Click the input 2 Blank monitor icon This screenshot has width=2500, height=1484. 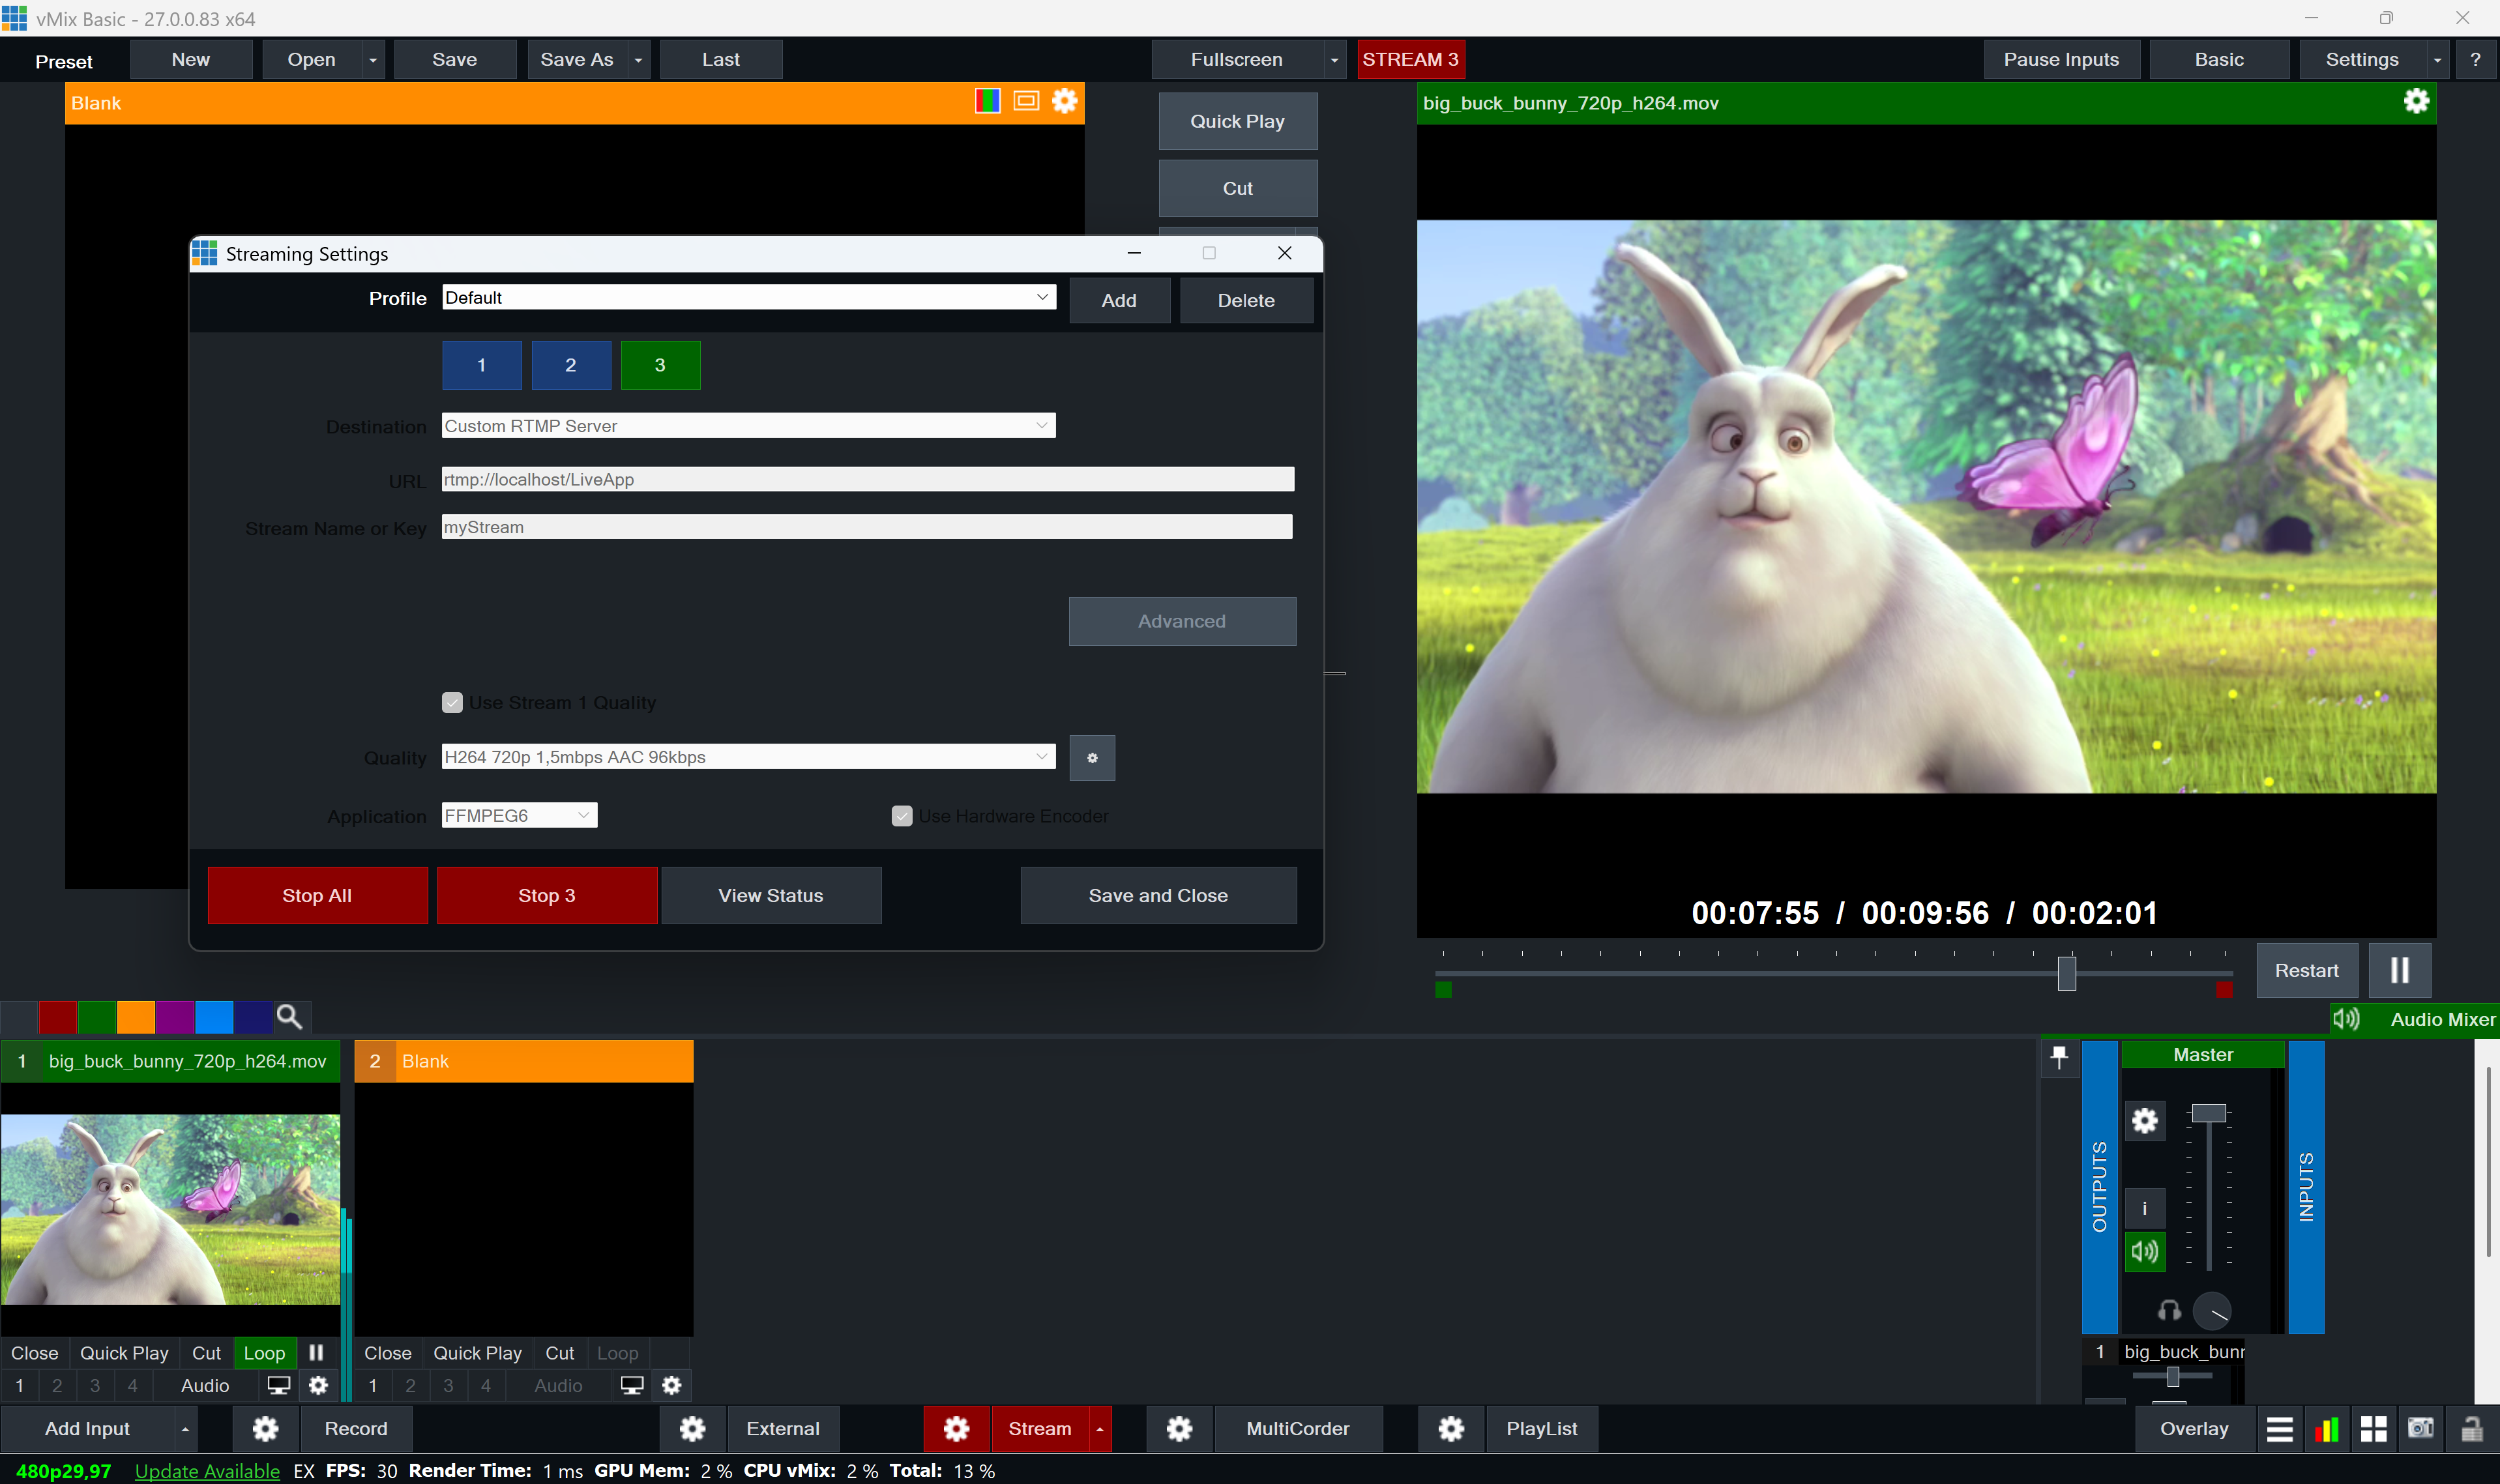[632, 1385]
